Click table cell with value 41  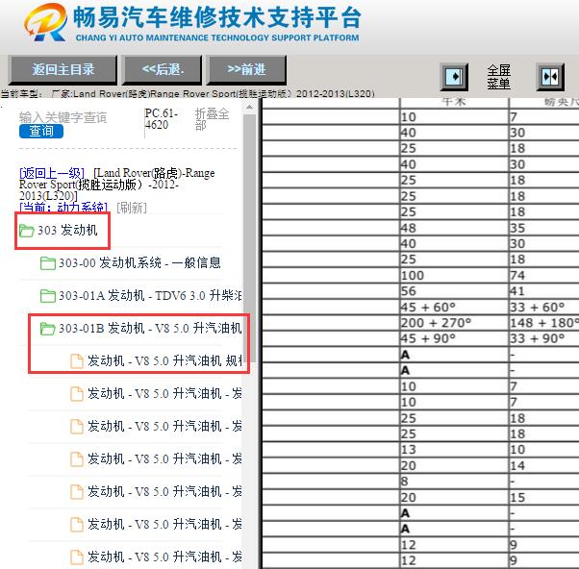(543, 291)
